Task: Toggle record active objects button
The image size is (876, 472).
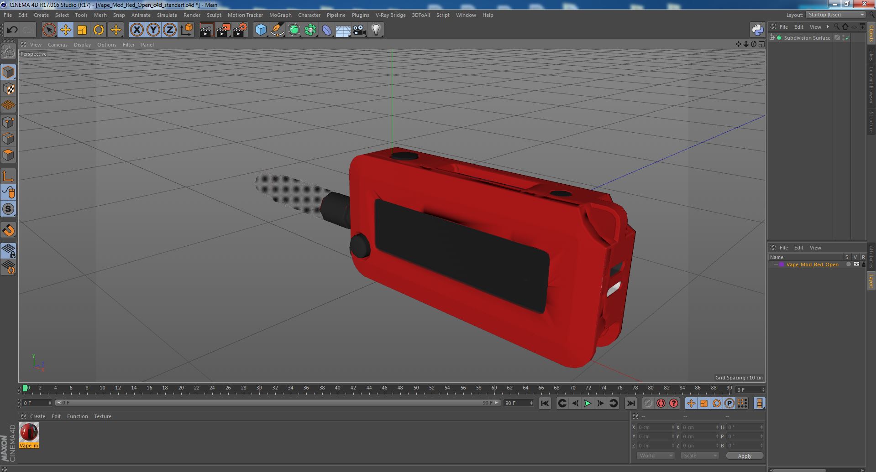Action: click(648, 403)
